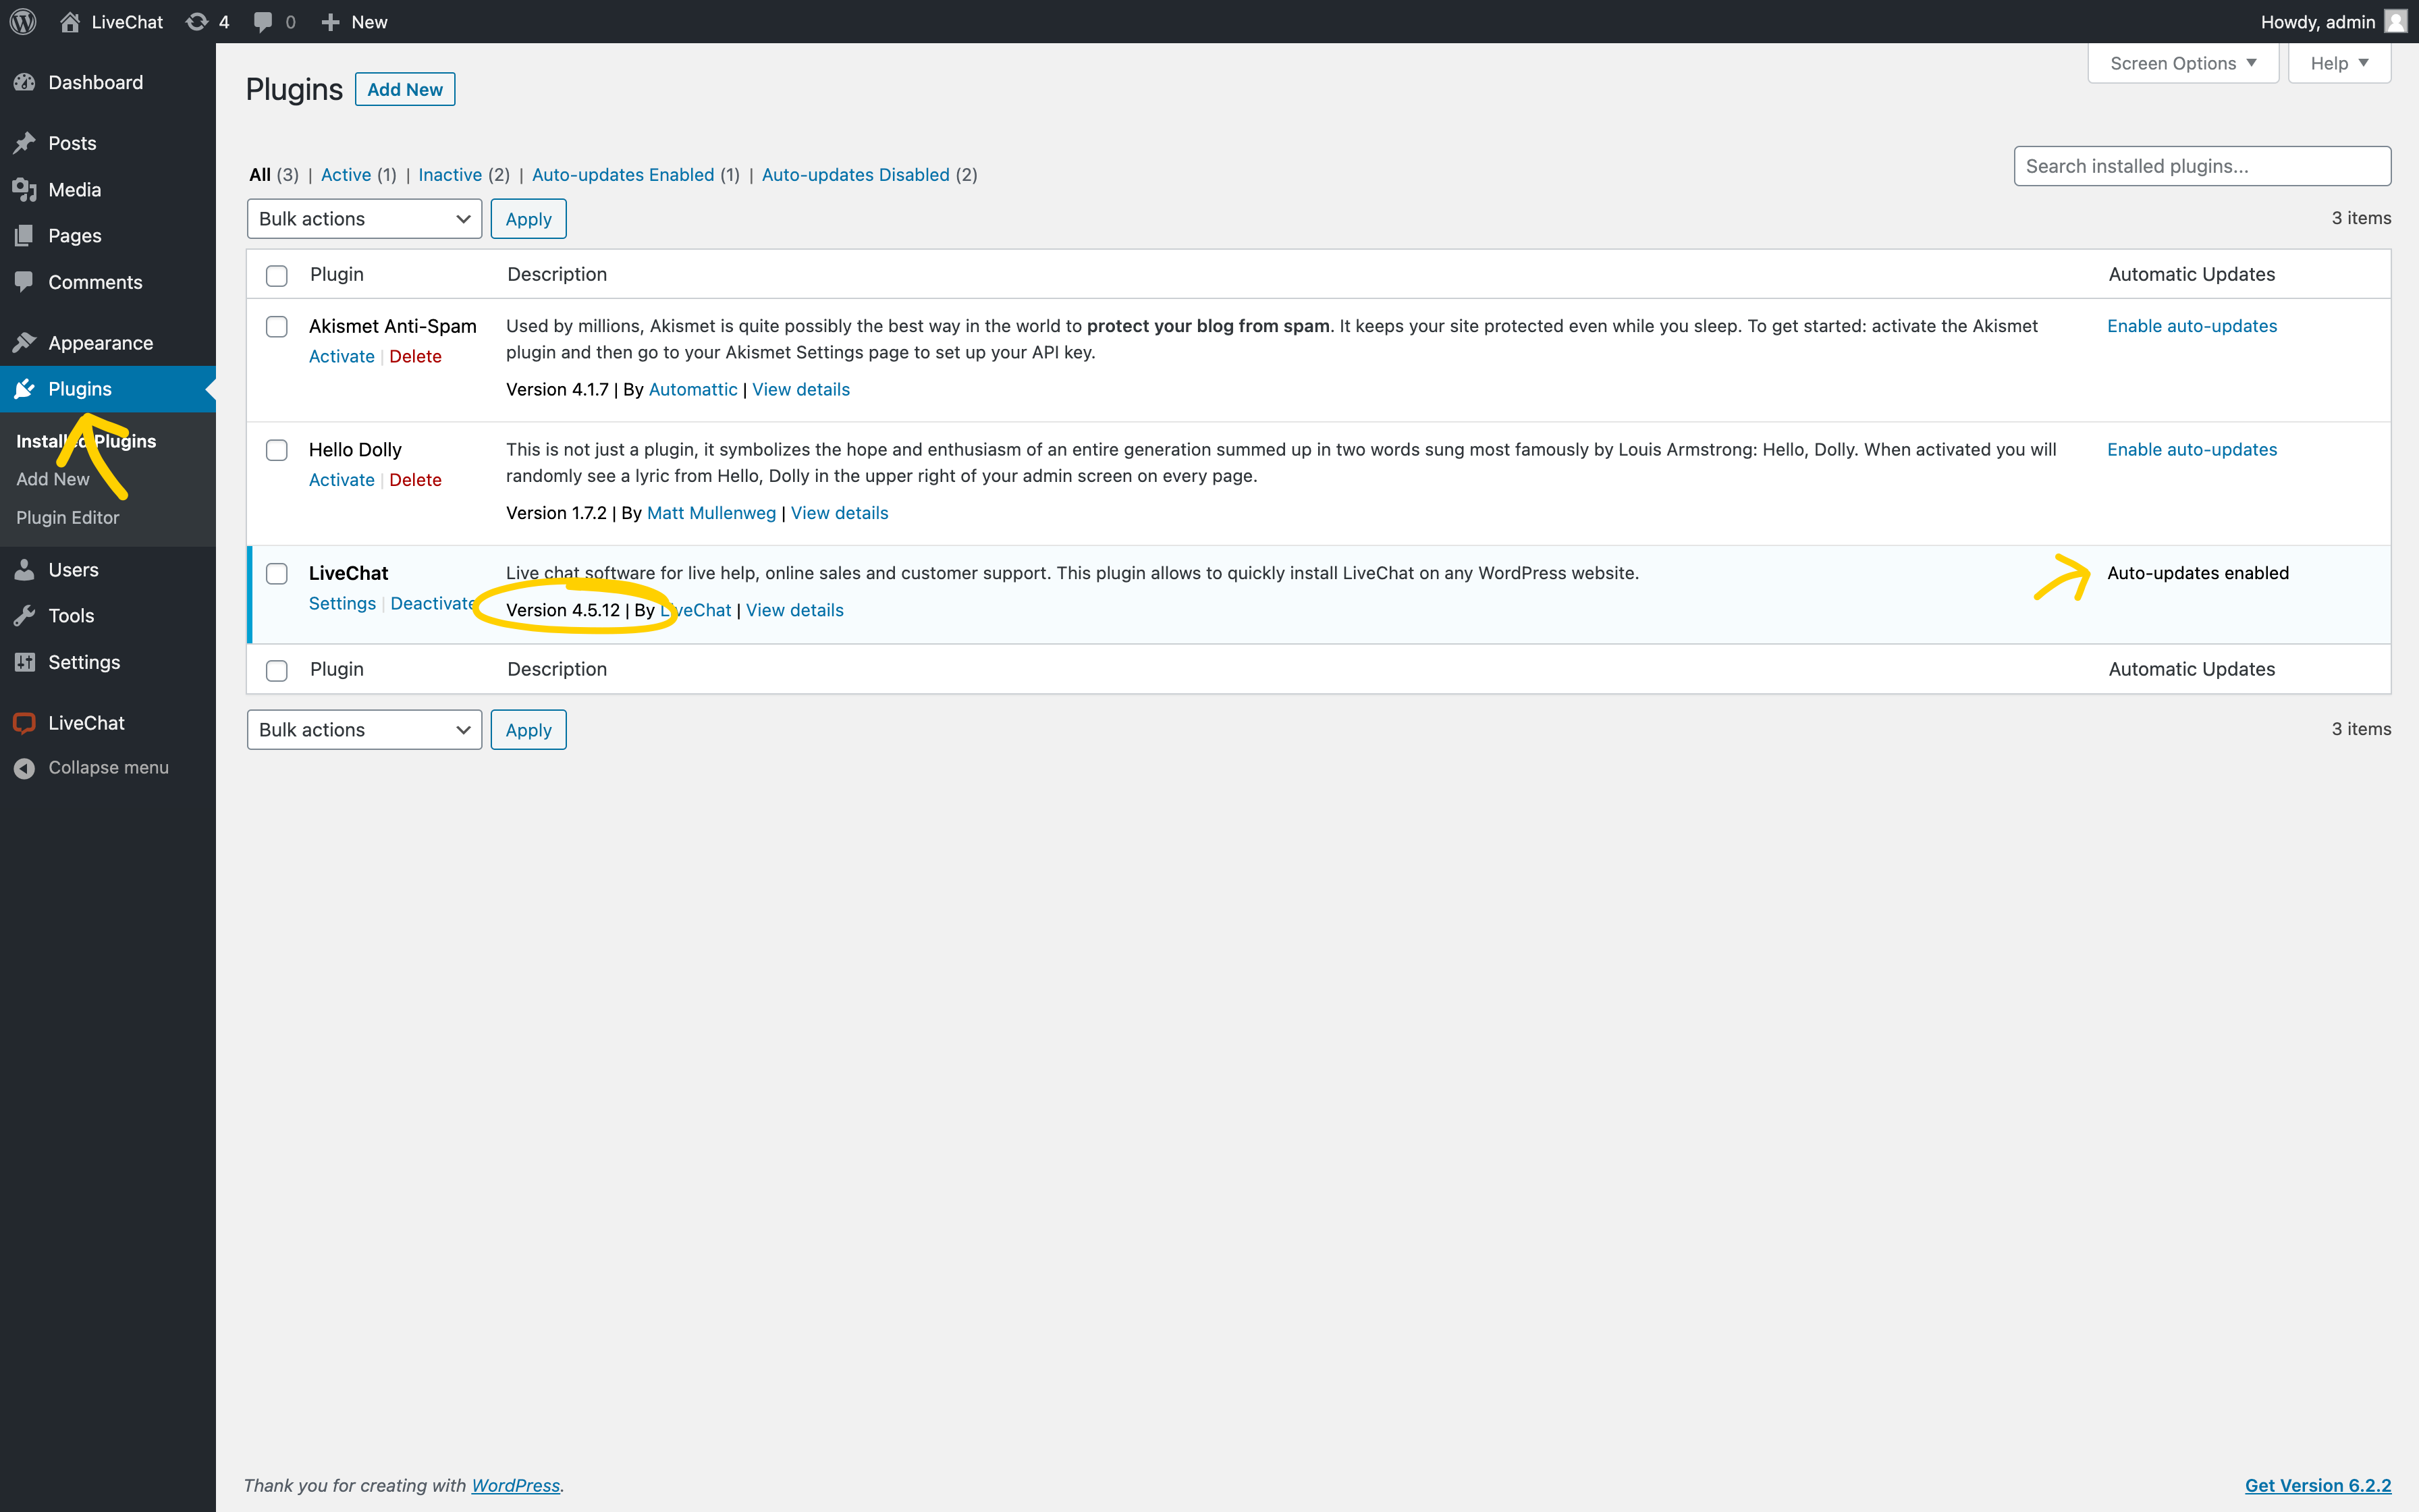Expand the Screen Options panel
Screen dimensions: 2419x1512
(x=2181, y=63)
